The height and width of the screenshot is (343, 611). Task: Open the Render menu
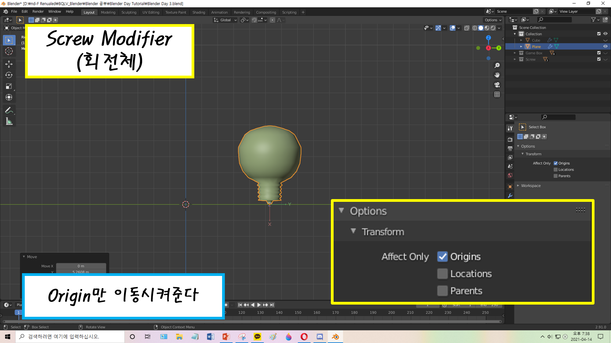(x=38, y=12)
